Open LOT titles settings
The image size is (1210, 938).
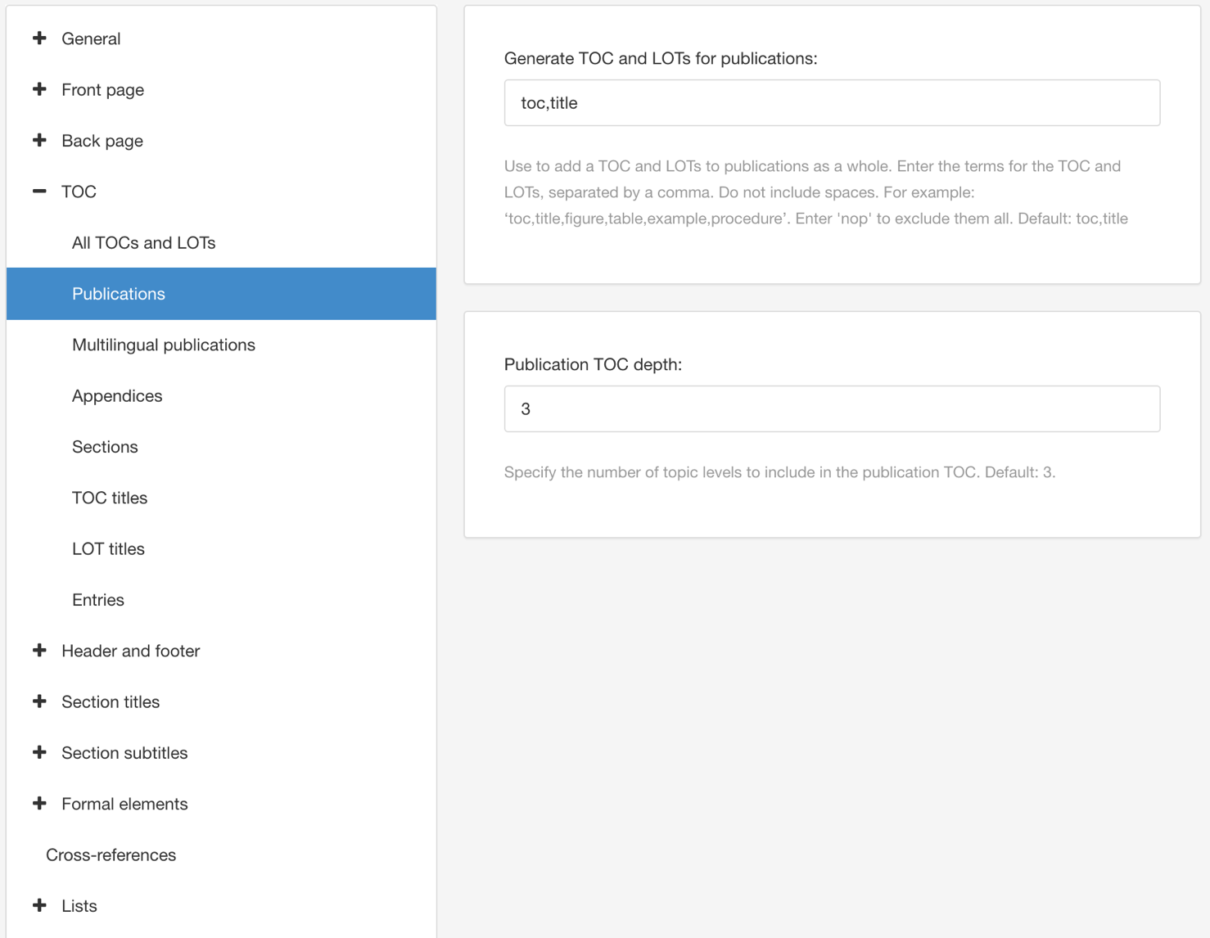click(108, 549)
